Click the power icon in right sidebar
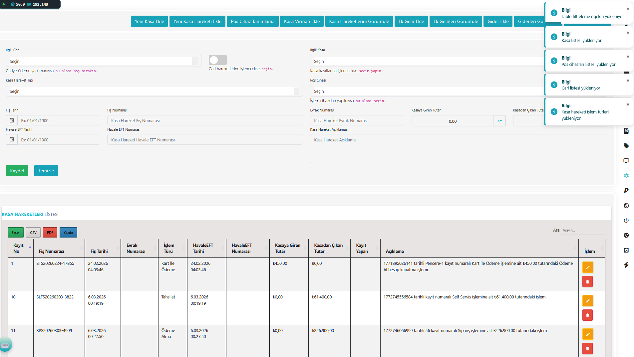This screenshot has width=634, height=357. (626, 220)
